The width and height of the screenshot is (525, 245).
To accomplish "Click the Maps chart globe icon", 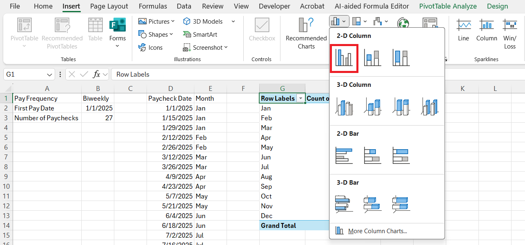I will pos(403,23).
